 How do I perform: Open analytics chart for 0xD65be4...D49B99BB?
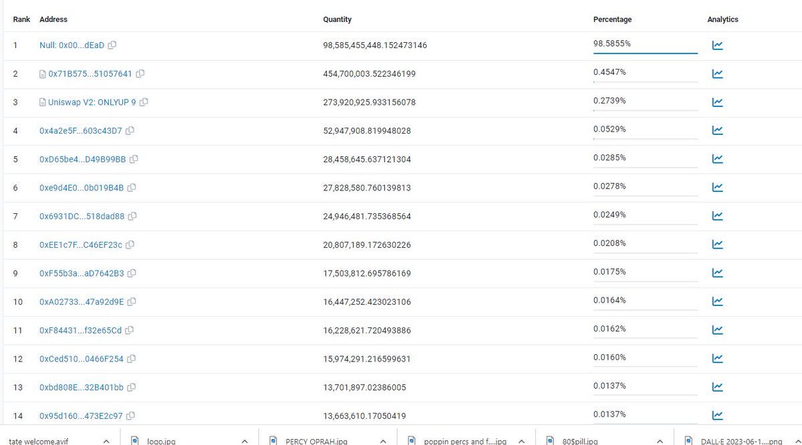(x=717, y=159)
